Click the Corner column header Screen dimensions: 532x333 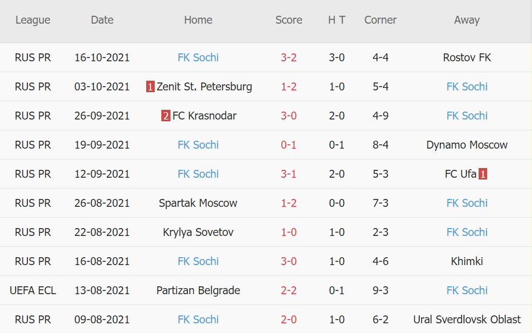point(380,20)
